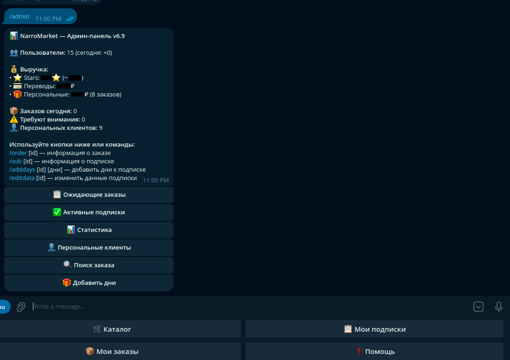The width and height of the screenshot is (510, 360).
Task: Click the /adddays command link
Action: 22,170
